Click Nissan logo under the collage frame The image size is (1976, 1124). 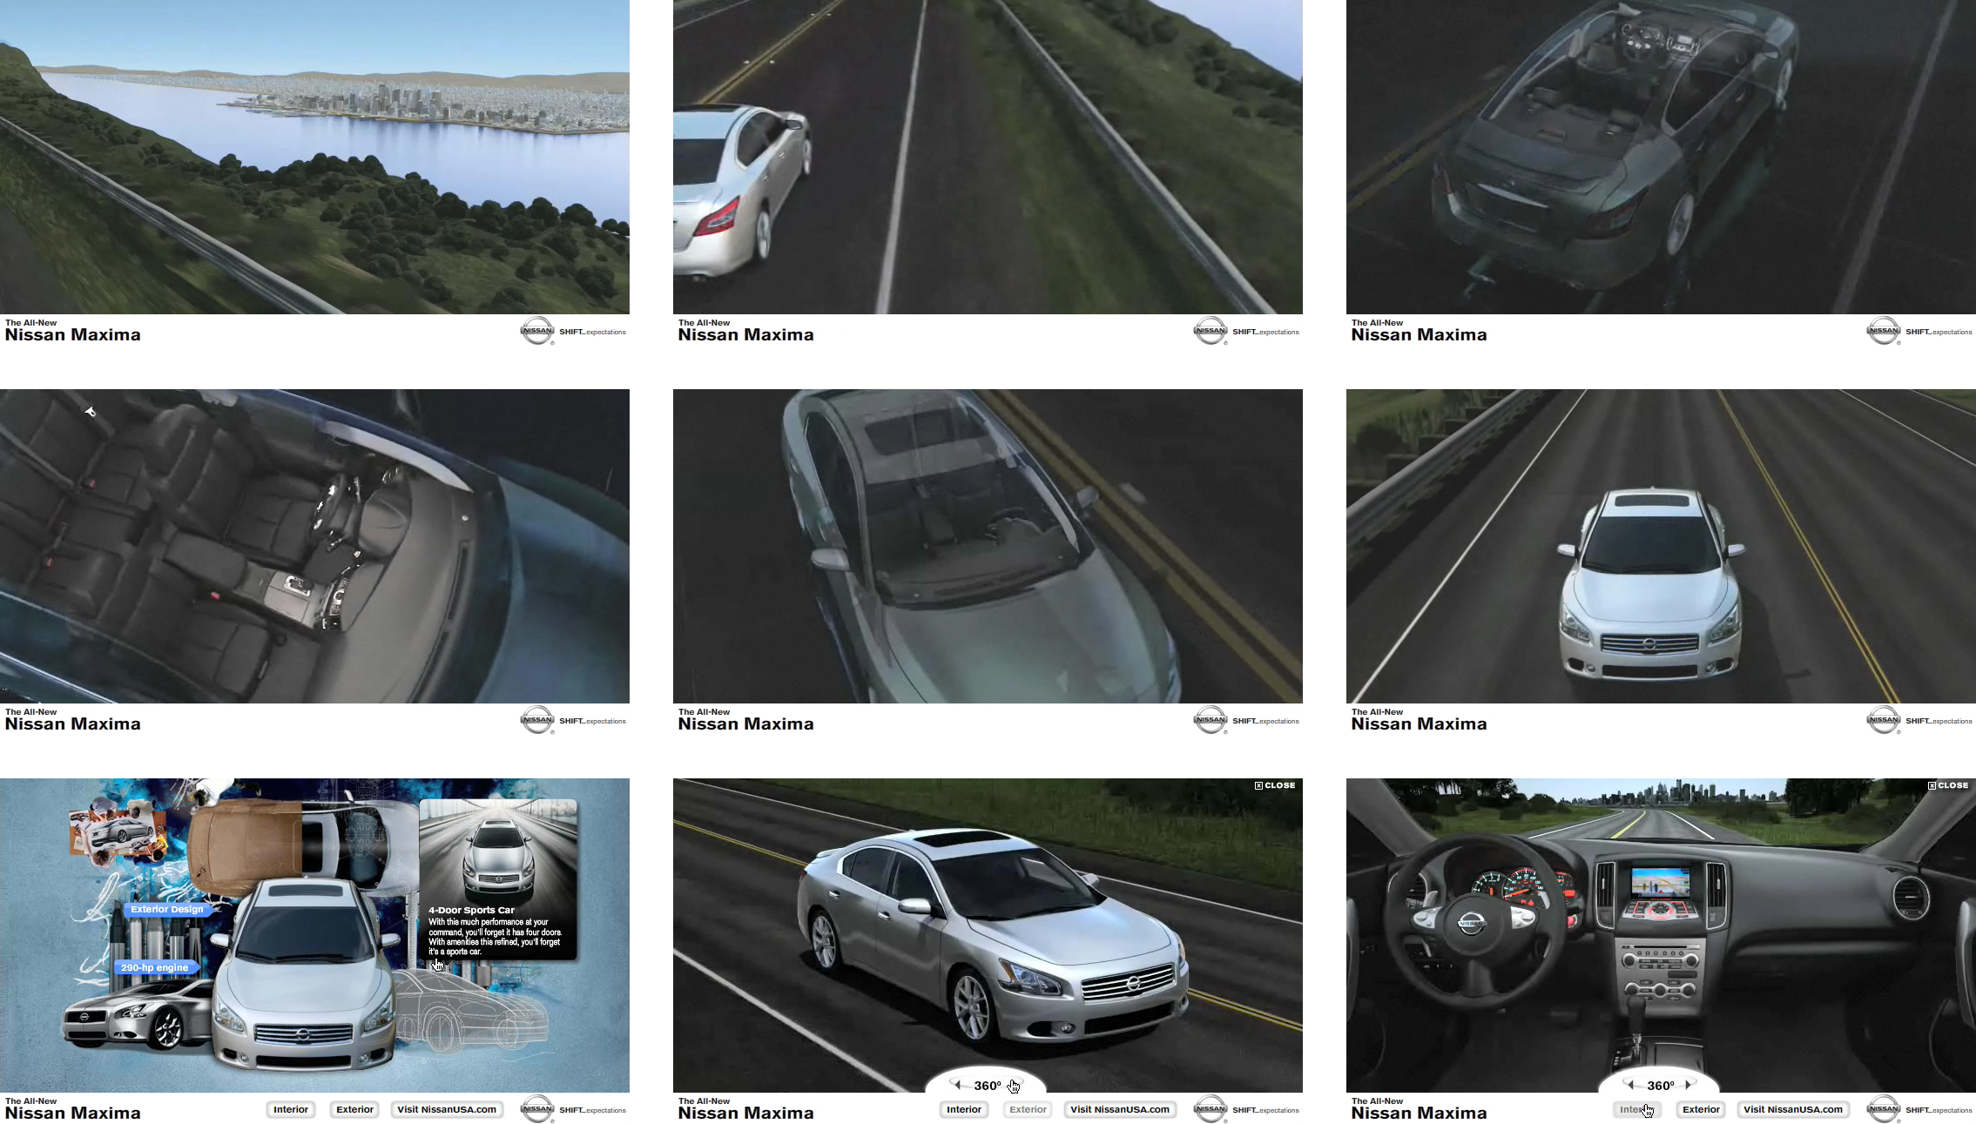click(537, 1109)
